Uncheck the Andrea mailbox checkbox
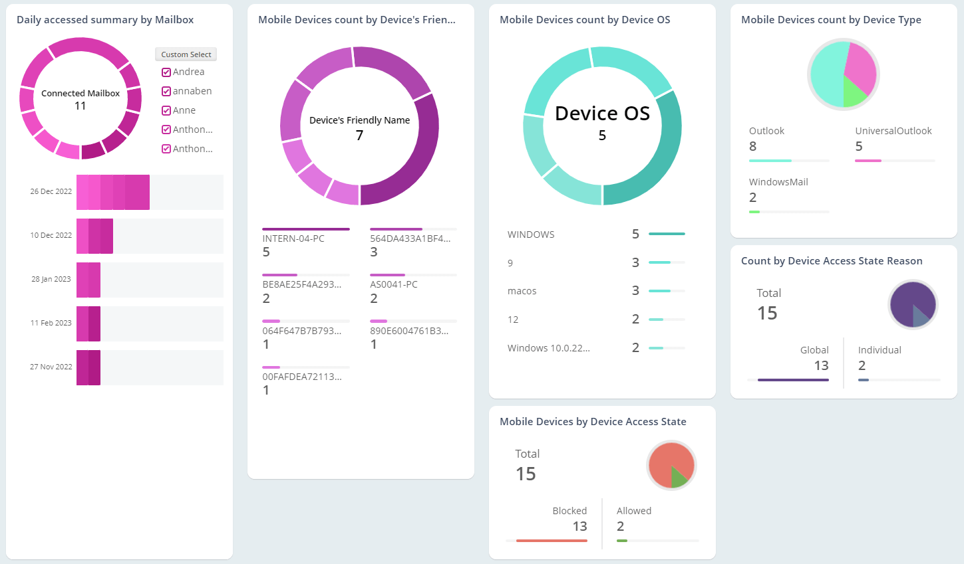This screenshot has height=564, width=964. 166,72
